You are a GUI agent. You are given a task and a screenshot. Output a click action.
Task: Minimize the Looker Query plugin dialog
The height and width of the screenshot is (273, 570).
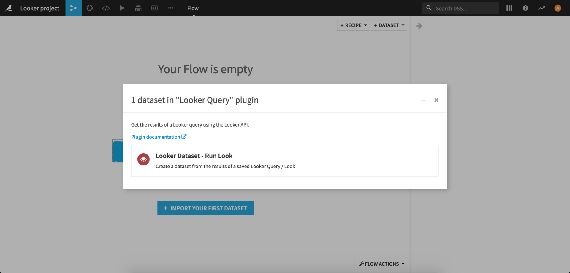point(424,100)
